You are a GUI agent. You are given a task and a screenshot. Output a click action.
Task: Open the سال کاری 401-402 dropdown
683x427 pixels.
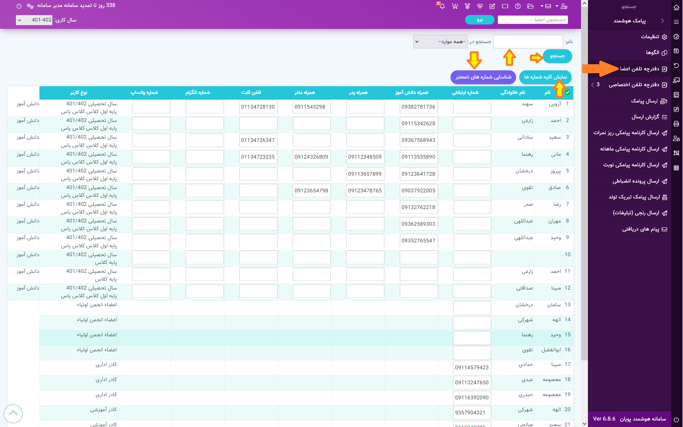pyautogui.click(x=34, y=20)
